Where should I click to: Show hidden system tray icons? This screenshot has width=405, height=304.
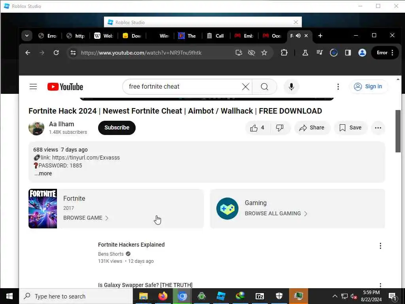335,296
